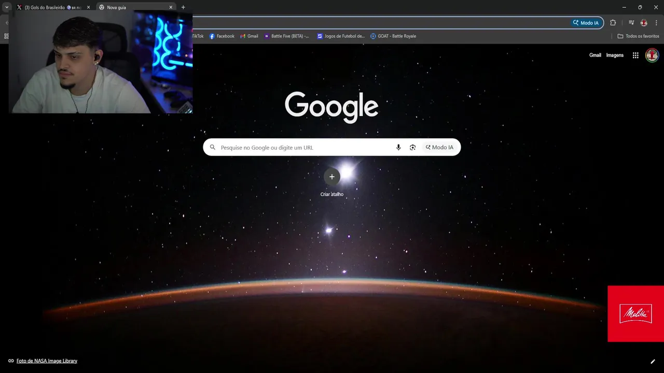Open search by image lens icon
This screenshot has height=373, width=664.
tap(412, 148)
